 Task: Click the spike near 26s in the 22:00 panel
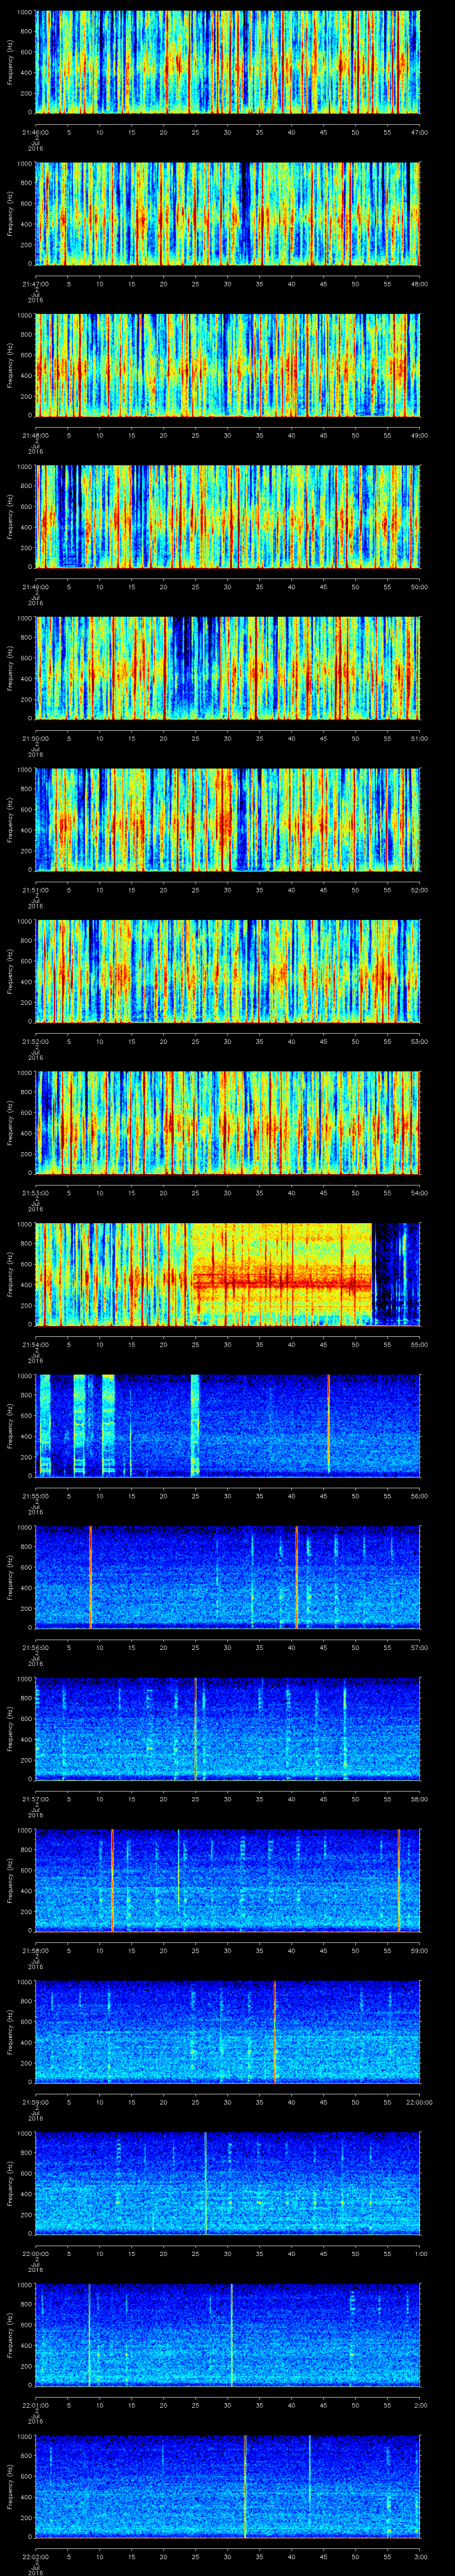(x=206, y=2183)
